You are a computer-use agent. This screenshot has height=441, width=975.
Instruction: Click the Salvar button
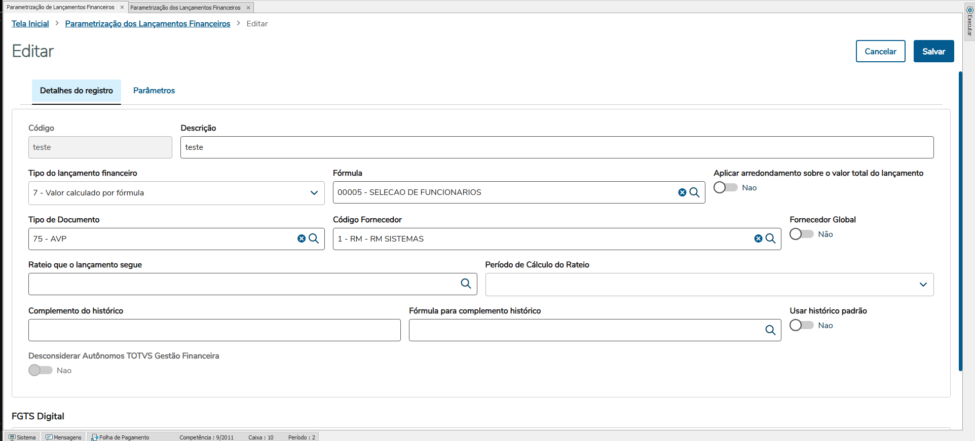(933, 51)
